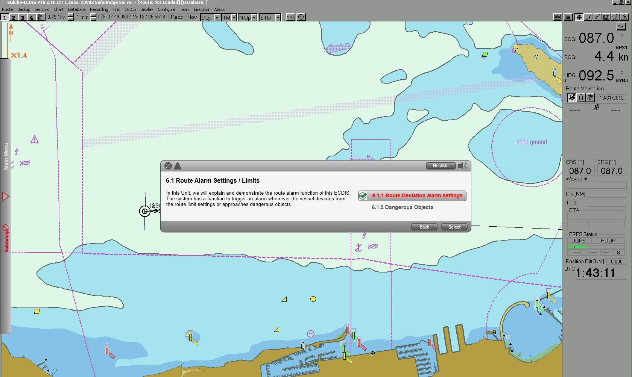The image size is (632, 377).
Task: Expand the N Up orientation dropdown
Action: [x=254, y=18]
